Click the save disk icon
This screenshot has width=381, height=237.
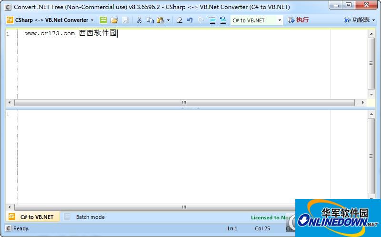tap(125, 20)
